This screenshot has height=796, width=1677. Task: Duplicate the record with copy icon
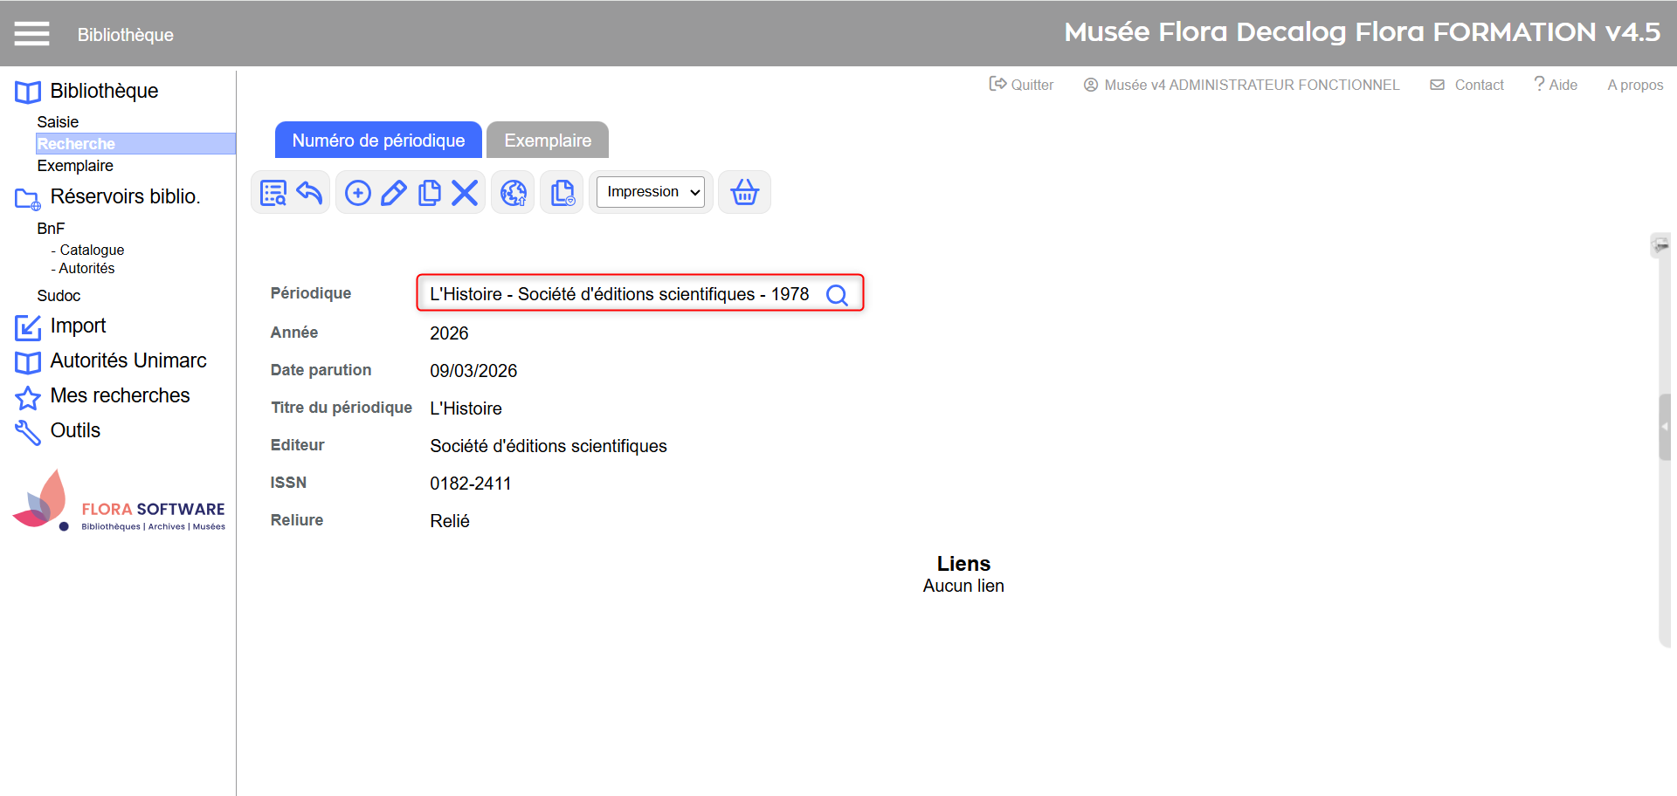[x=429, y=193]
